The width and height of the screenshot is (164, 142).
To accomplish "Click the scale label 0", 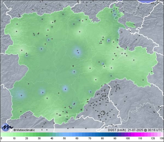I will 1,138.
